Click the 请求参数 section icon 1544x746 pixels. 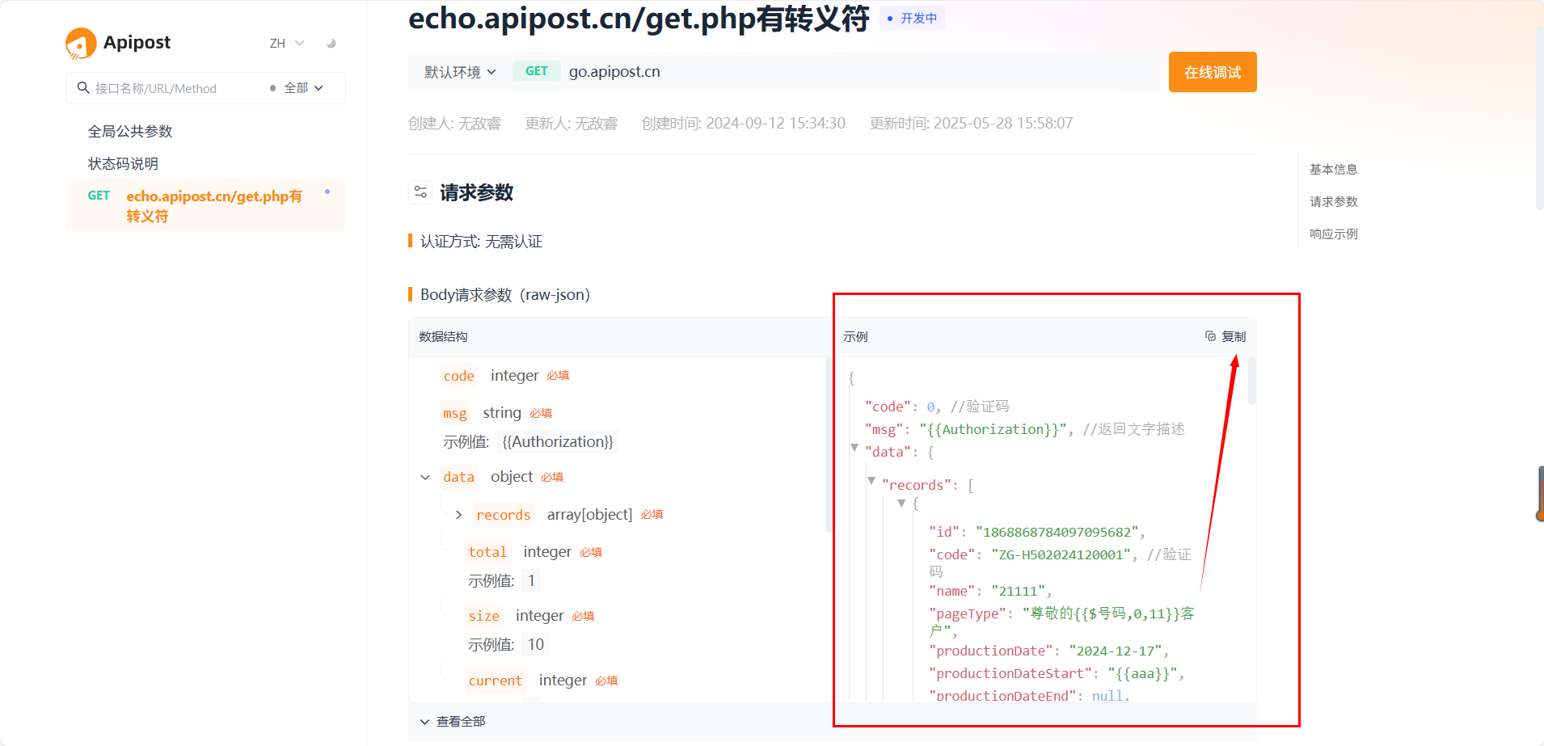point(420,192)
